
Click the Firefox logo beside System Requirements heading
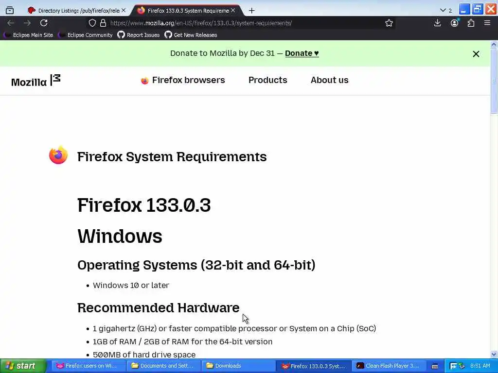coord(58,155)
